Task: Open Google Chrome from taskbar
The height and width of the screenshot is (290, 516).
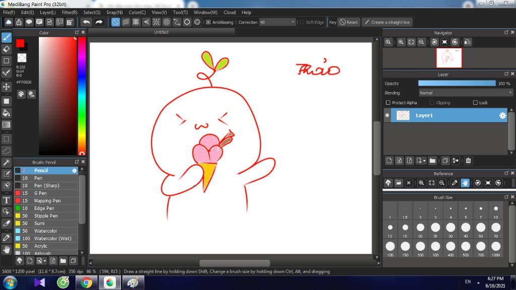Action: 86,283
